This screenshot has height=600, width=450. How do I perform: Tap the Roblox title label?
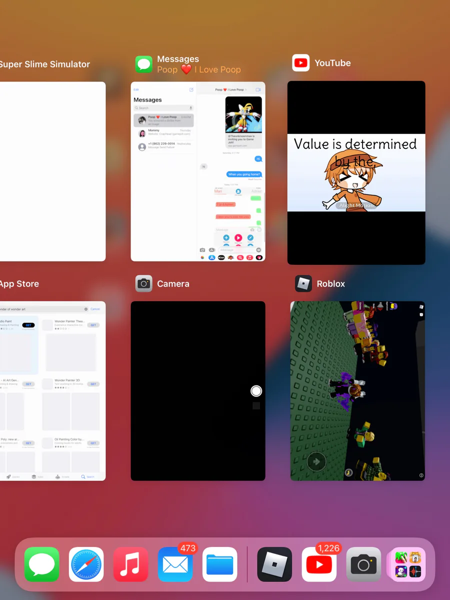(331, 283)
